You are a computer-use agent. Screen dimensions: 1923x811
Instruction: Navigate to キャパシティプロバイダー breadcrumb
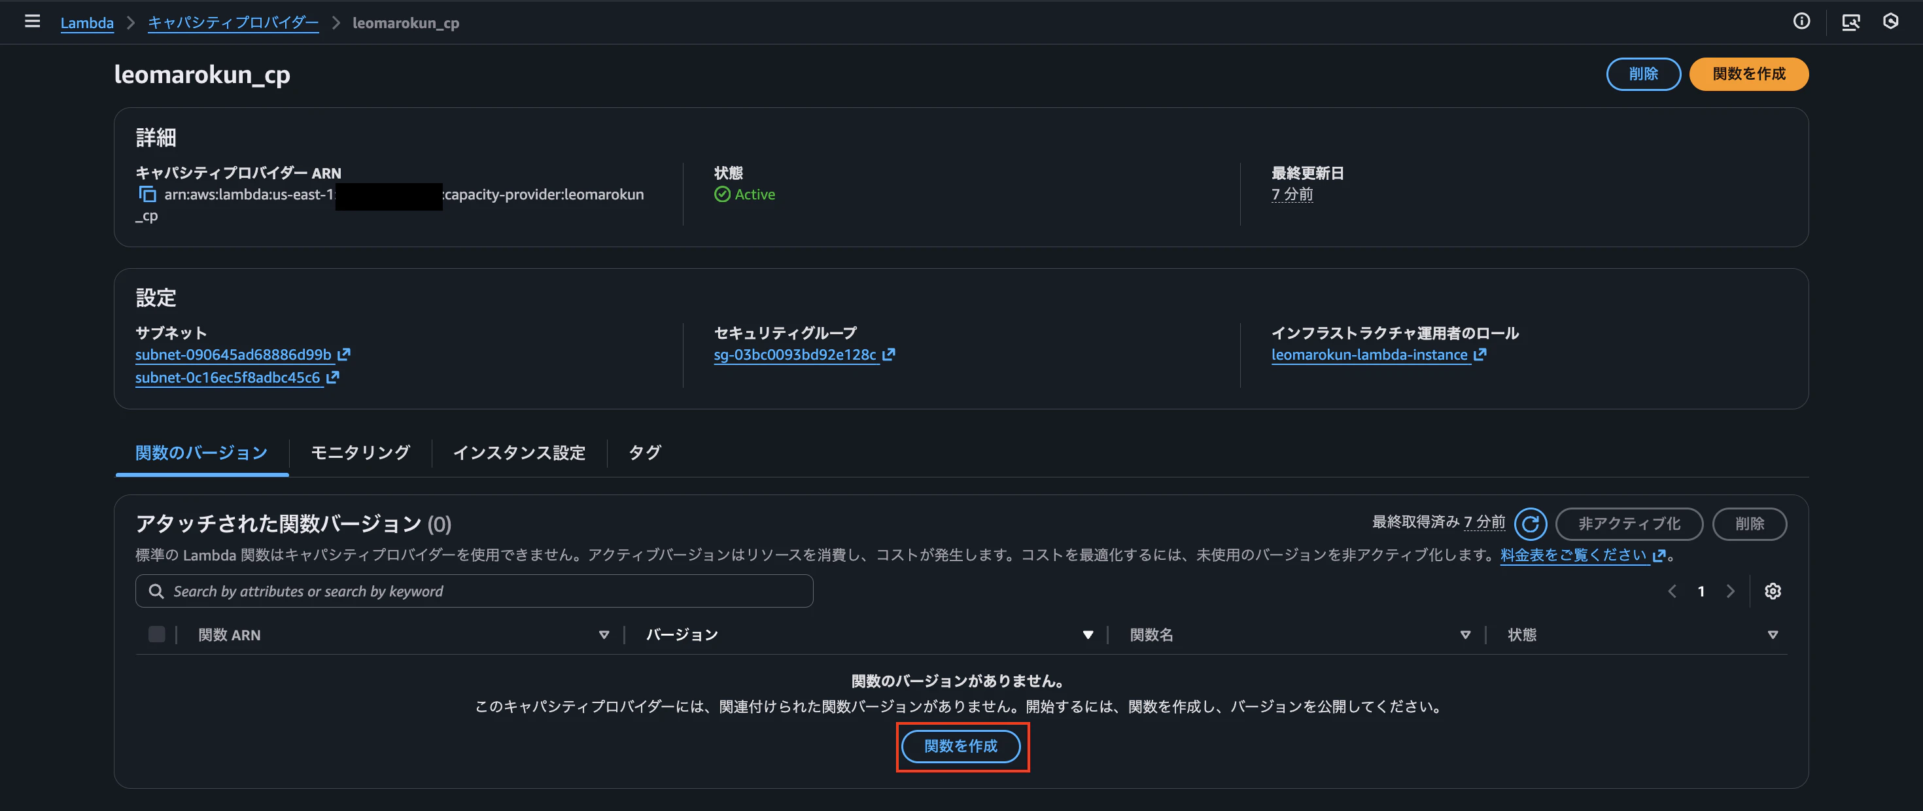[x=233, y=22]
